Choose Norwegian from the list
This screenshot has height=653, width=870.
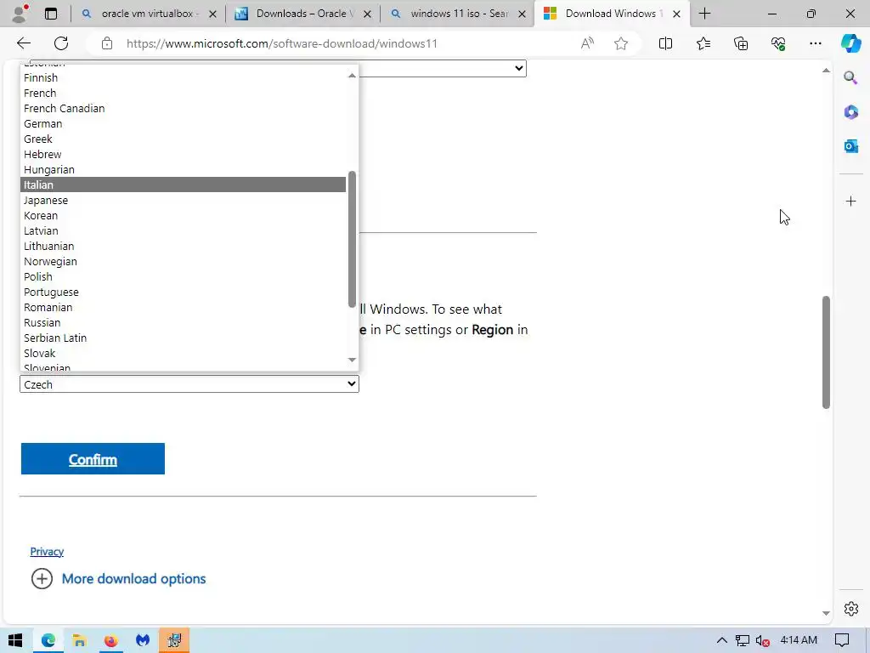(184, 262)
